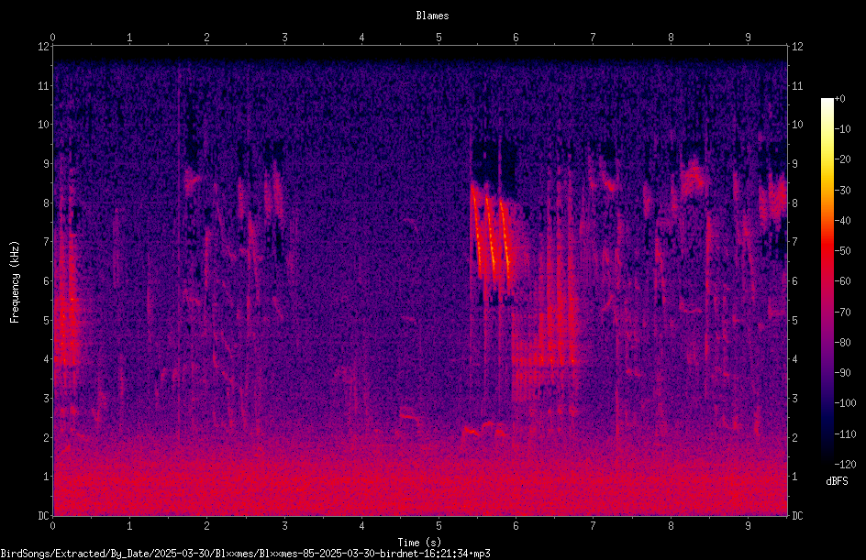
Task: Click the 'Frequency (kHz)' axis label
Action: [x=15, y=282]
